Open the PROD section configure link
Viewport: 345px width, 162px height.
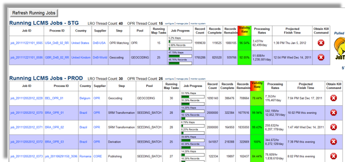point(170,79)
